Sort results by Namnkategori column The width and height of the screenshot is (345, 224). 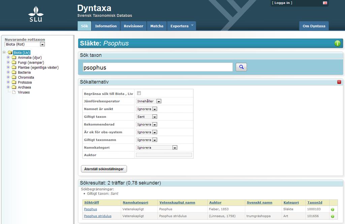pos(135,202)
